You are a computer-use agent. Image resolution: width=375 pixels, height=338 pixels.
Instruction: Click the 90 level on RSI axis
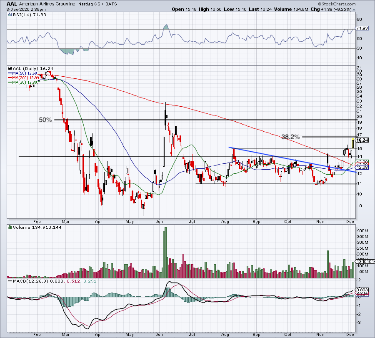point(359,20)
